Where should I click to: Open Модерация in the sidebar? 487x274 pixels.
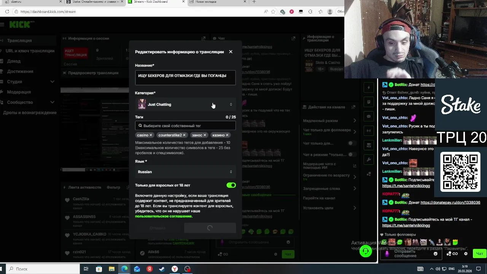pyautogui.click(x=19, y=92)
